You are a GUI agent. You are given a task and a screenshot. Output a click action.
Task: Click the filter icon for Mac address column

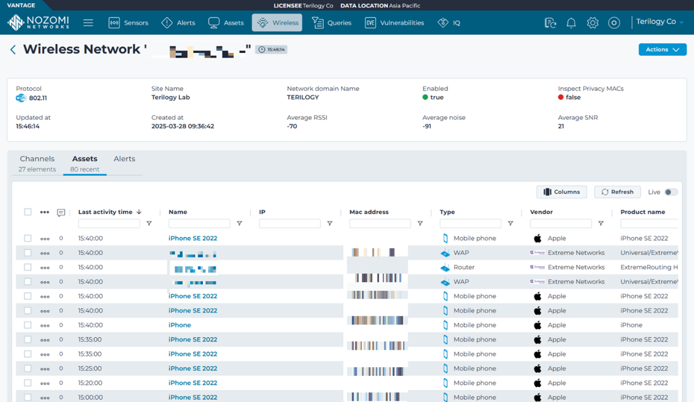point(420,223)
